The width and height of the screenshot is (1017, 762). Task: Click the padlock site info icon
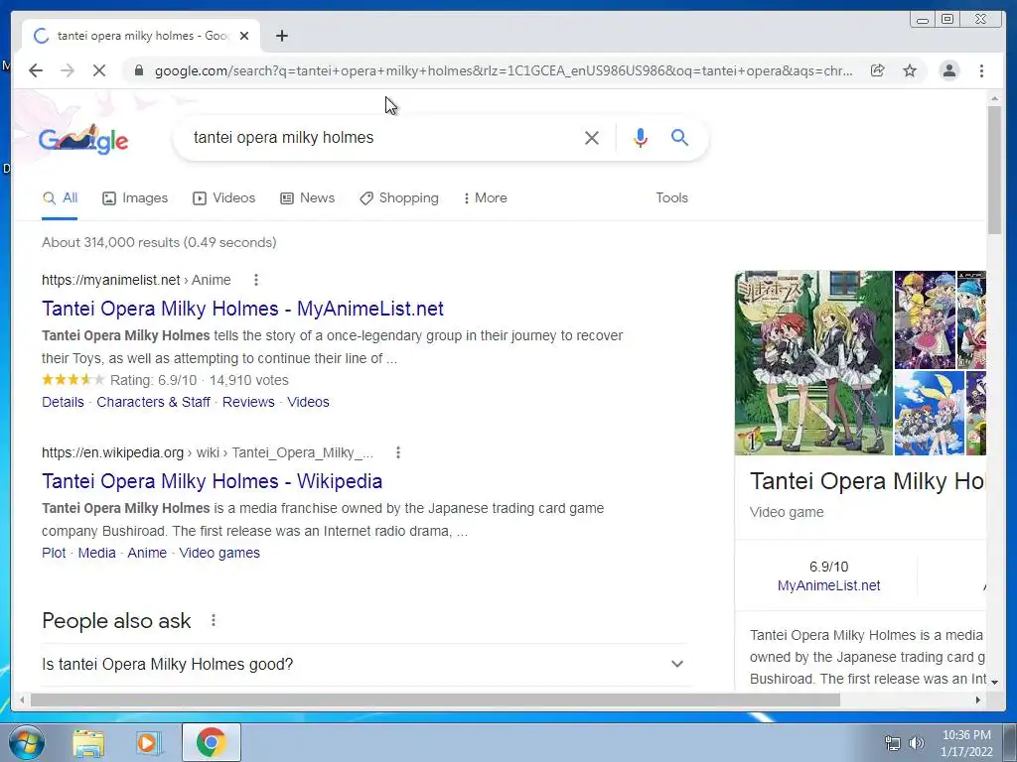(x=138, y=70)
